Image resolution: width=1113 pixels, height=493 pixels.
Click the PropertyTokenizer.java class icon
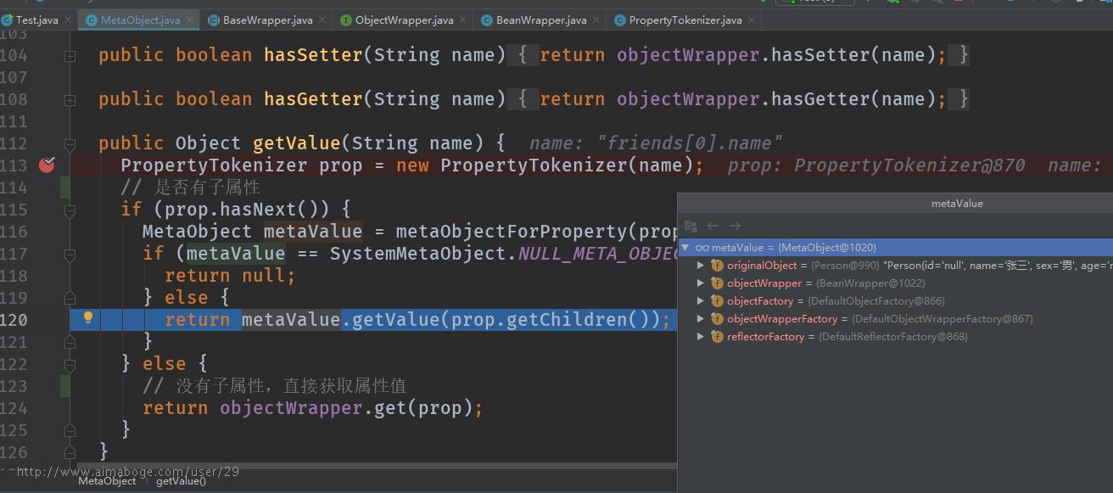[x=620, y=20]
